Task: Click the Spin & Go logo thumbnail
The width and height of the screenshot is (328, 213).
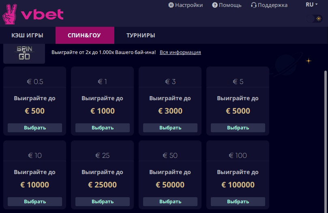Action: coord(24,54)
